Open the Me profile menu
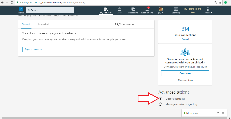This screenshot has height=119, width=231. coord(161,10)
